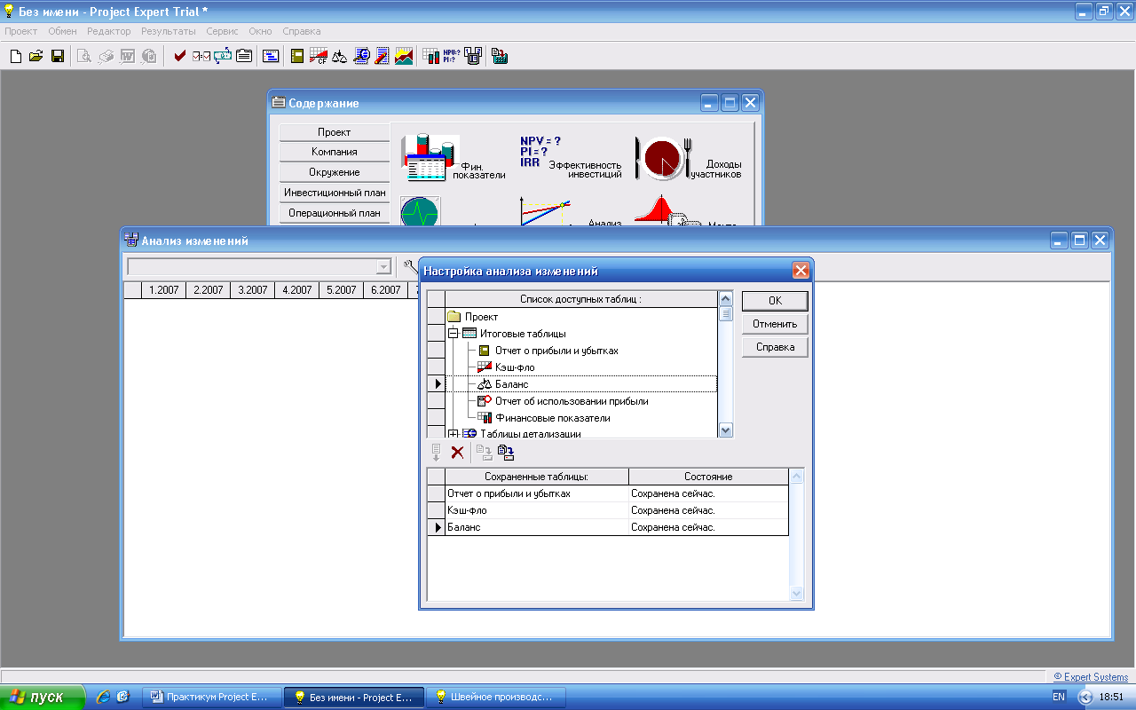1136x710 pixels.
Task: Open the charts toolbar icon
Action: pos(403,56)
